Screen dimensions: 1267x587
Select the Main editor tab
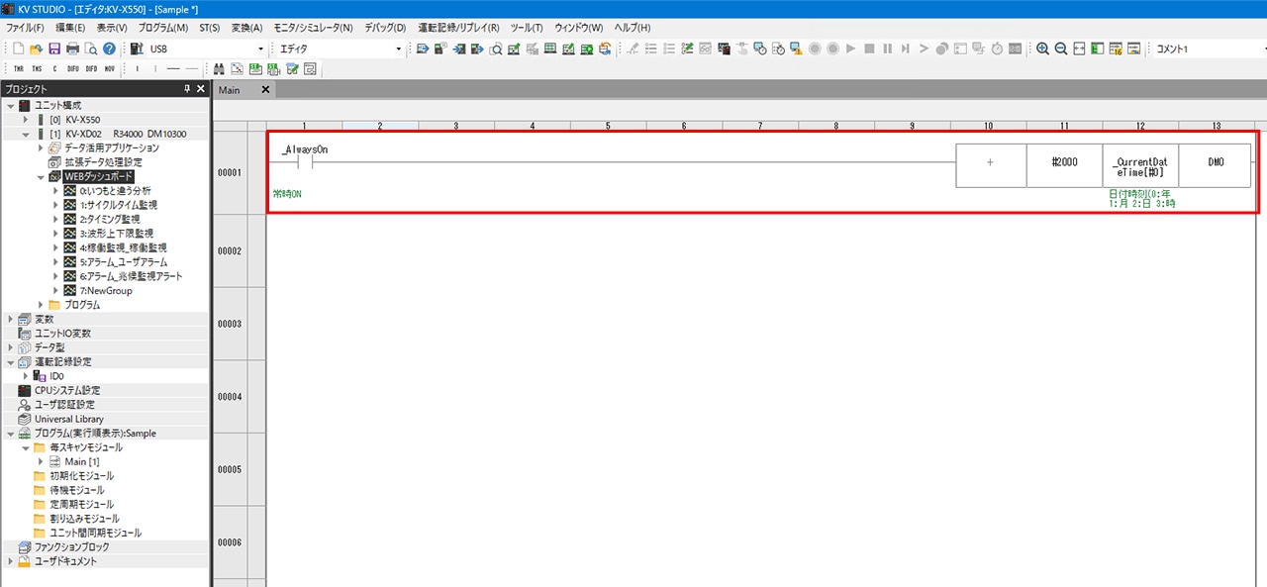click(x=230, y=90)
